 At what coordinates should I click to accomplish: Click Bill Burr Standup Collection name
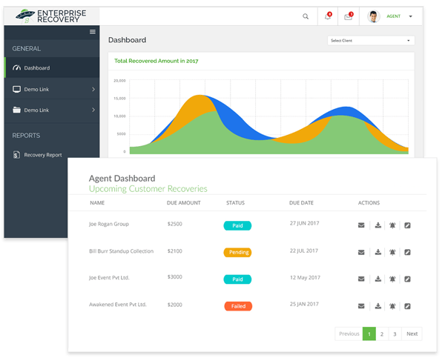point(121,251)
